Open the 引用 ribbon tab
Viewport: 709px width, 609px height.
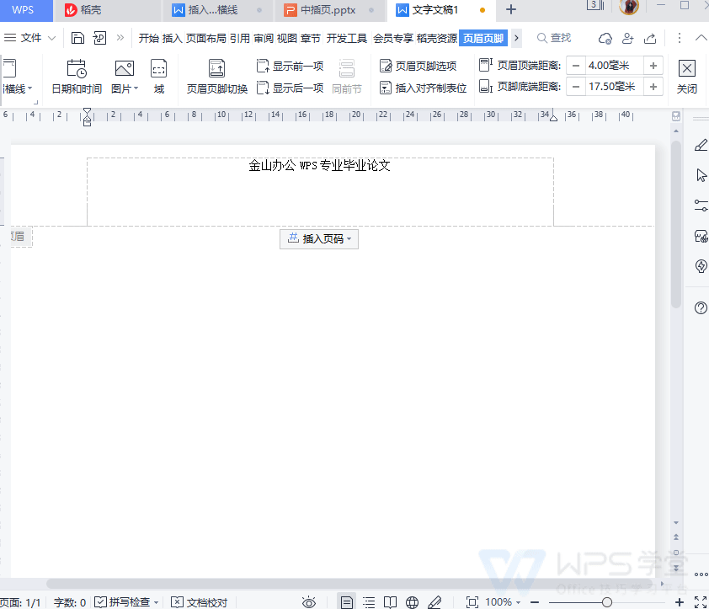click(x=240, y=39)
